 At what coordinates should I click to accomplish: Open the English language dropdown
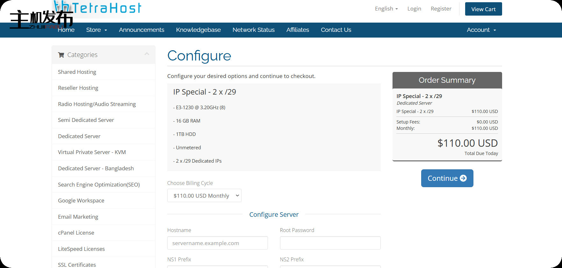click(x=386, y=9)
